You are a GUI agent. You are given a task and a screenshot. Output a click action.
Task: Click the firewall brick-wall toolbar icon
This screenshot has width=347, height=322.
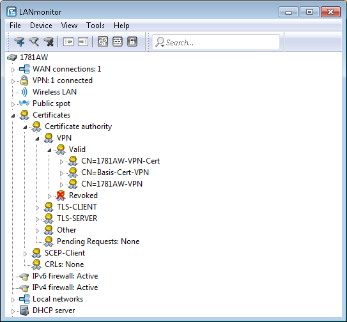point(118,42)
